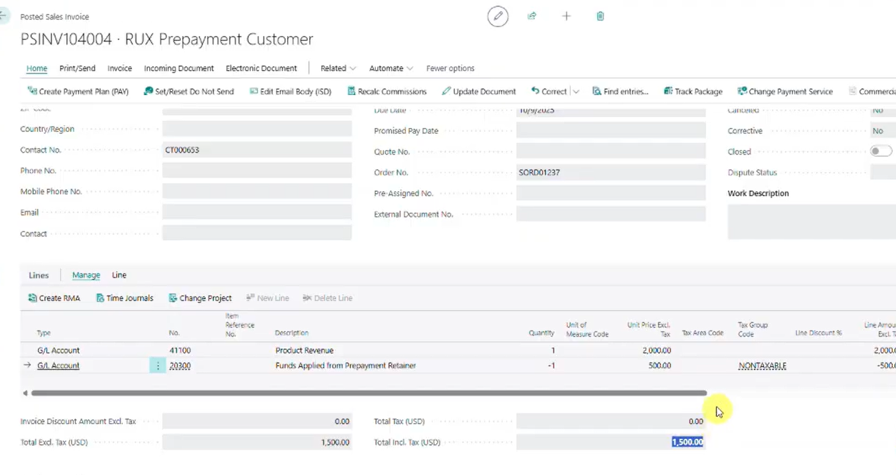
Task: Click the Line Discount % column header
Action: [818, 333]
